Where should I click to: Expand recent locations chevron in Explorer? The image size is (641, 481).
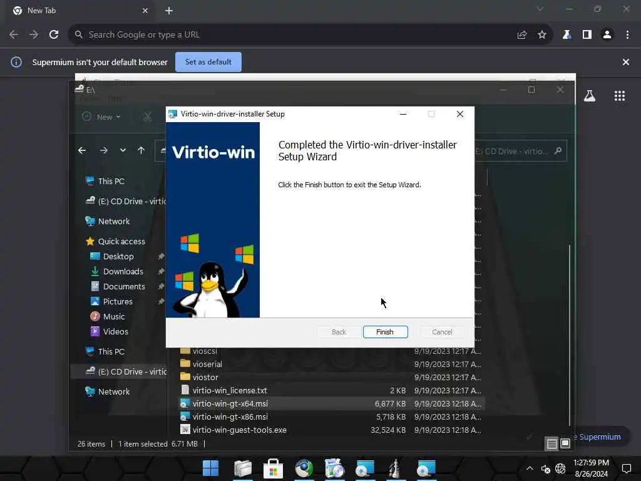click(x=123, y=150)
